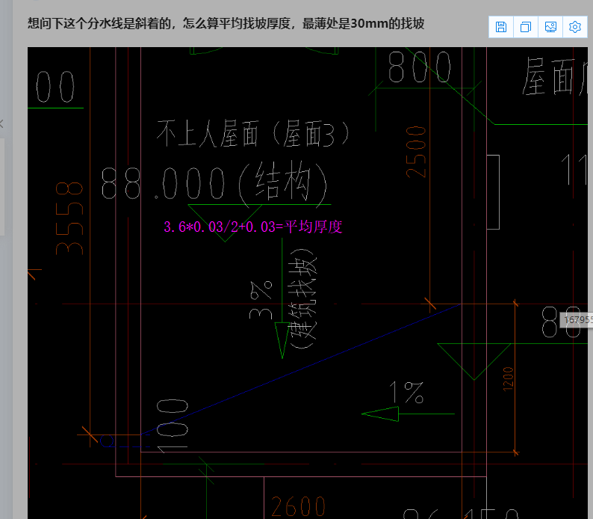The width and height of the screenshot is (593, 519).
Task: Click the 88.000(结构) elevation label
Action: (x=214, y=184)
